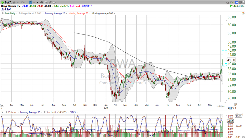Select the m monthly time frame

[x=18, y=2]
